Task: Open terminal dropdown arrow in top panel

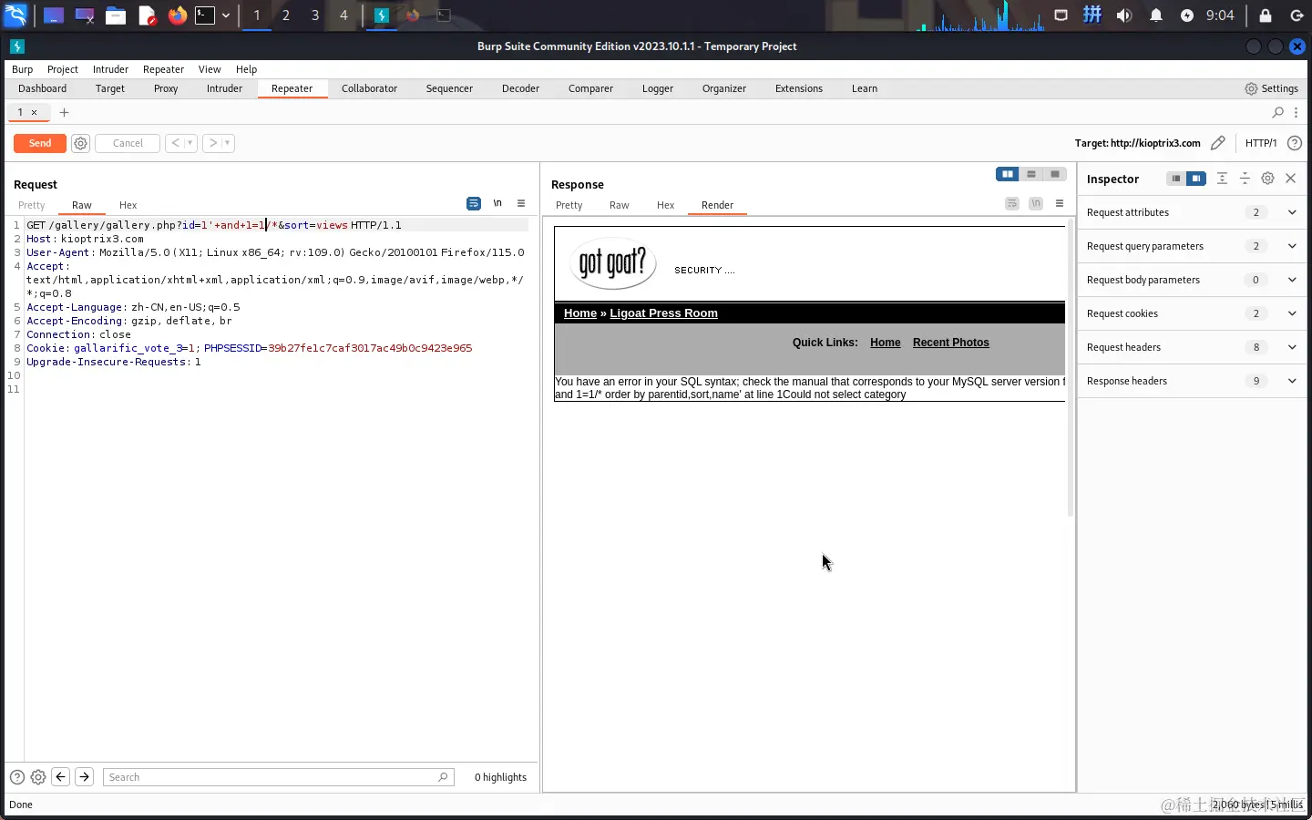Action: (x=226, y=15)
